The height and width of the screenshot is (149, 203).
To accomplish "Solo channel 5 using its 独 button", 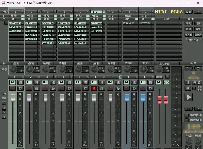I will pos(86,82).
